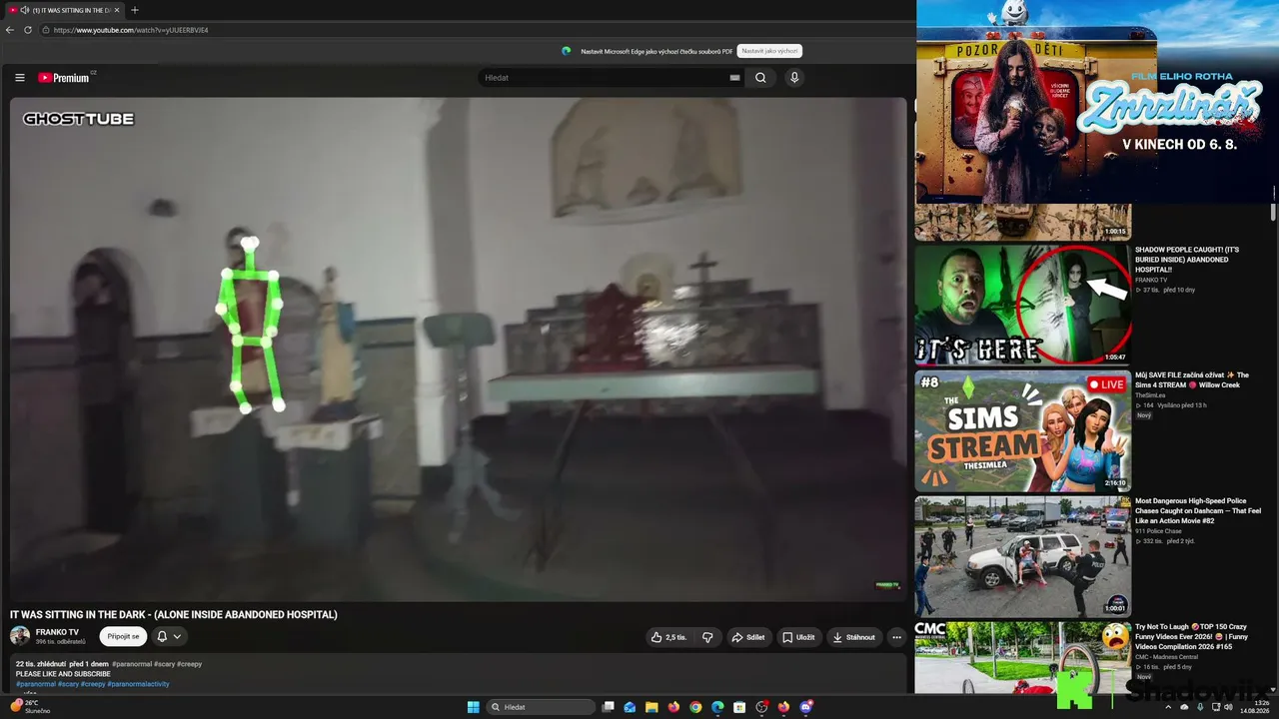
Task: Download video with Stáhnout button
Action: 853,637
